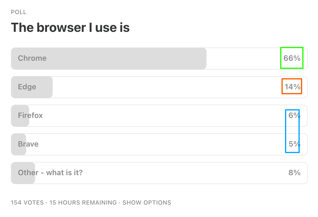Viewport: 318px width, 217px height.
Task: Click the 66% result for Chrome
Action: (x=292, y=58)
